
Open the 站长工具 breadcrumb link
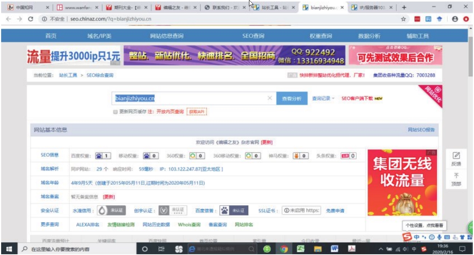[x=68, y=75]
